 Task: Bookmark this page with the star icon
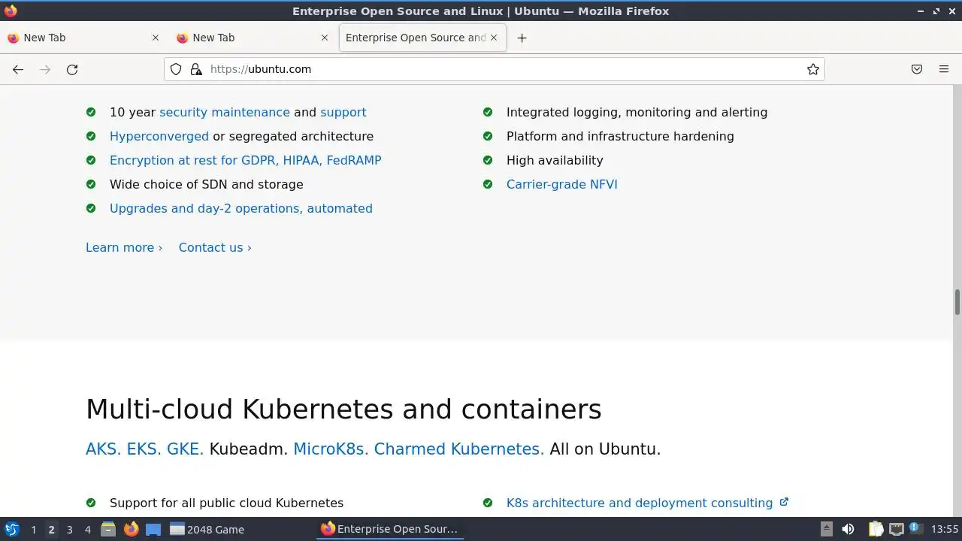pyautogui.click(x=812, y=69)
